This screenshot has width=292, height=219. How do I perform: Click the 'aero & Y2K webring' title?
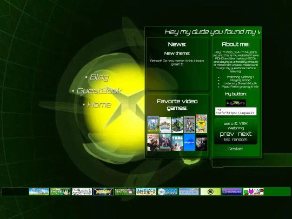(236, 126)
